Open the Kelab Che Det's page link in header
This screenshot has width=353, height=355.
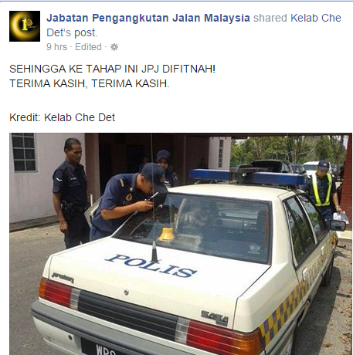click(194, 25)
